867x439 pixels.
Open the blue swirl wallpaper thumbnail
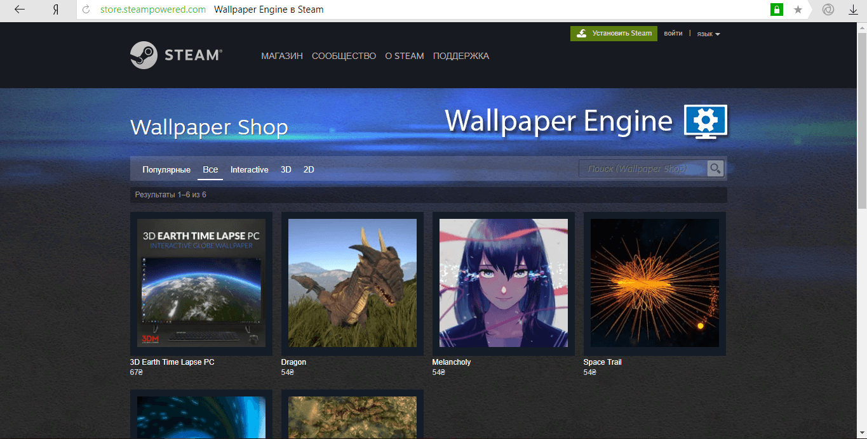coord(201,414)
